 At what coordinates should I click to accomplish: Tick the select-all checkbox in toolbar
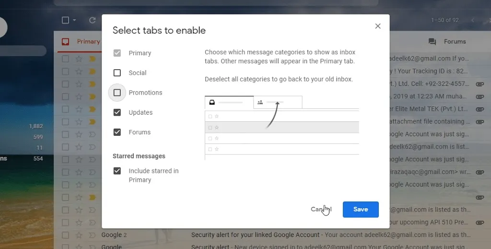coord(66,20)
